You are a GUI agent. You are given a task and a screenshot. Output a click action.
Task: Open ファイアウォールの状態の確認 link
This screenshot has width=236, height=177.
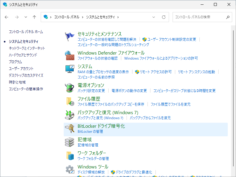point(98,58)
